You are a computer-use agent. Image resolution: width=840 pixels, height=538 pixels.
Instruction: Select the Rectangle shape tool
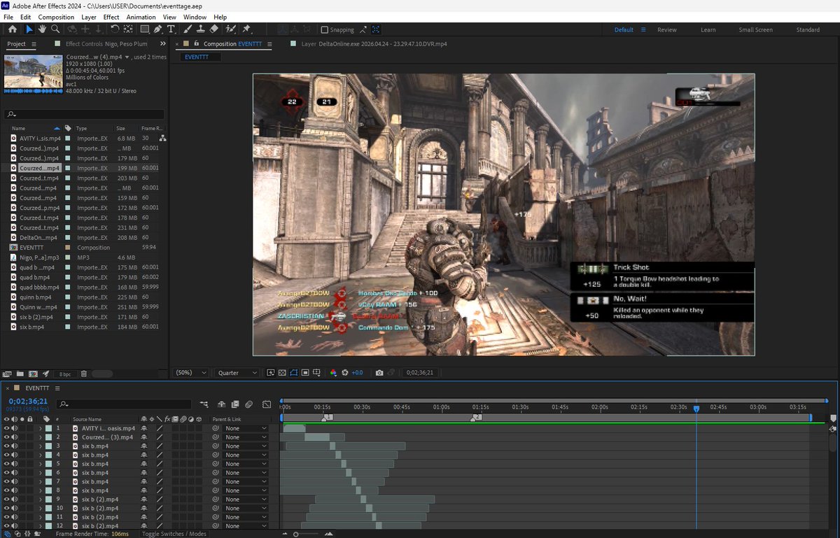click(x=144, y=29)
